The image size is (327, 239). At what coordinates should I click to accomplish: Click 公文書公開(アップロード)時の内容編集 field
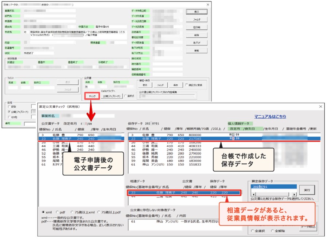(x=168, y=96)
